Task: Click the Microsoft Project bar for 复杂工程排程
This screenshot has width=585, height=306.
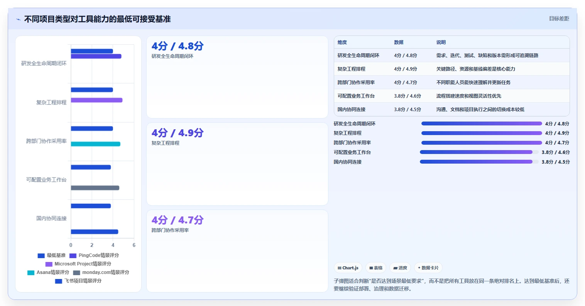Action: [96, 100]
